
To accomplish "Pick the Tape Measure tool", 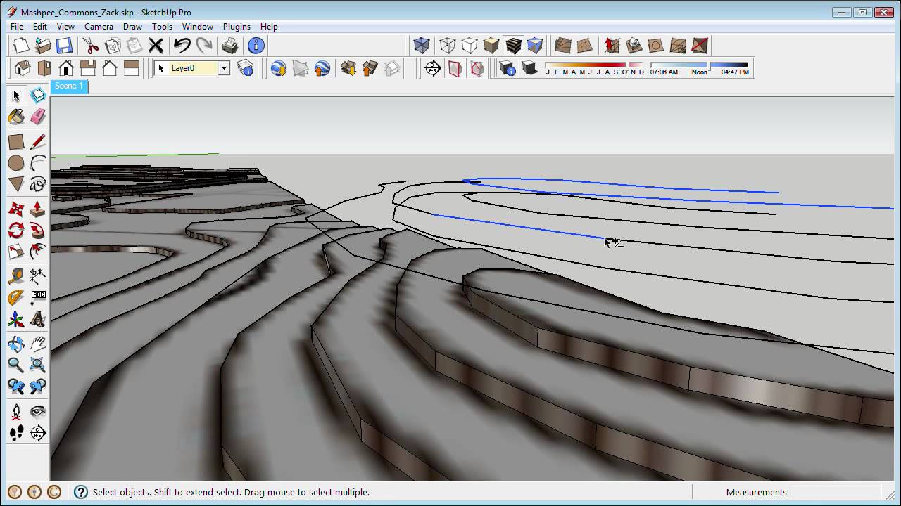I will pyautogui.click(x=16, y=276).
